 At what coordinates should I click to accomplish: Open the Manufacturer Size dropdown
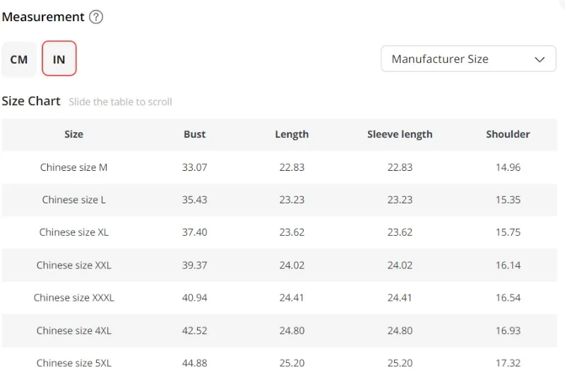coord(468,59)
